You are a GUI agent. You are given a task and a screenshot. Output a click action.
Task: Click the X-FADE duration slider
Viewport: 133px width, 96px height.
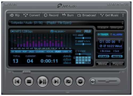(83, 54)
